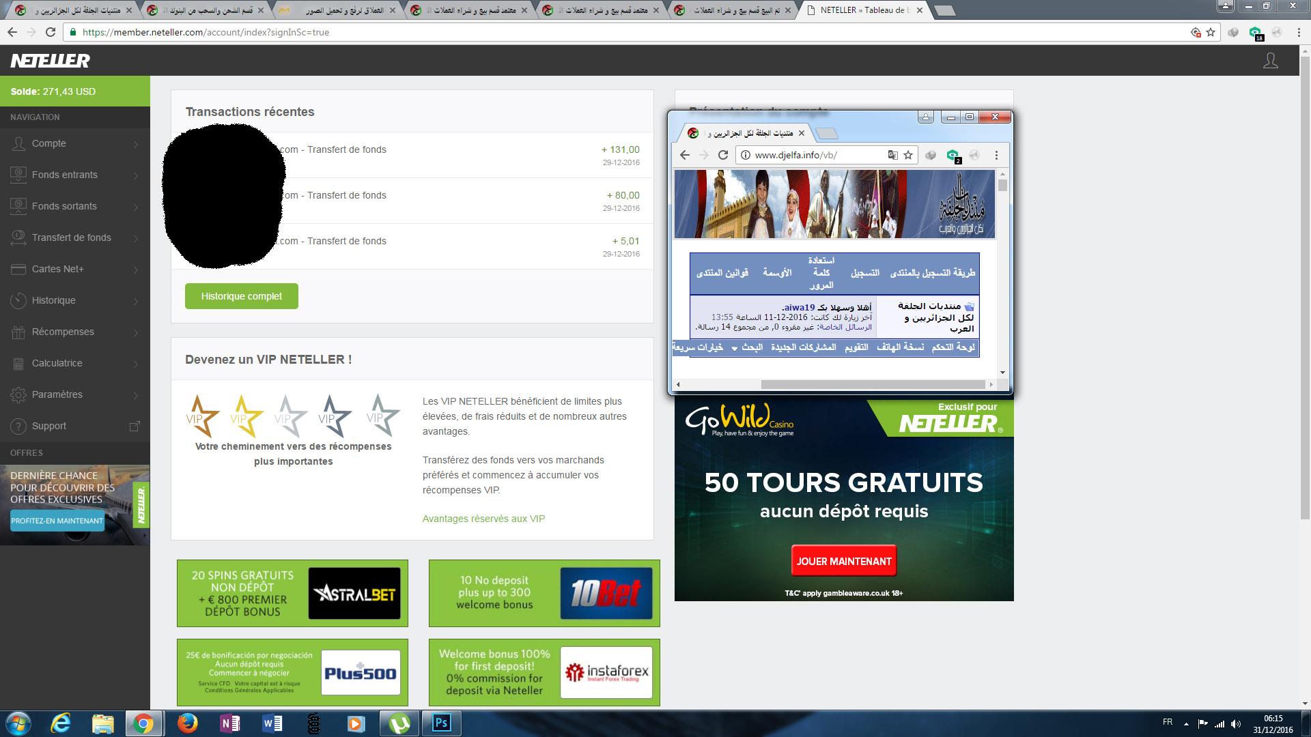Click the Historique complet button
The width and height of the screenshot is (1311, 737).
pos(242,296)
